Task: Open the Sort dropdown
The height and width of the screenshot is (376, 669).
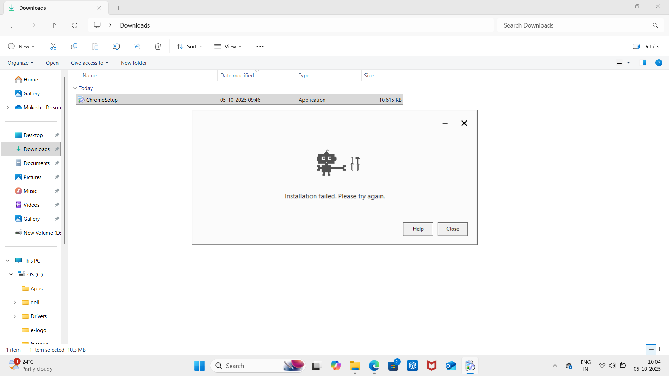Action: [x=190, y=46]
